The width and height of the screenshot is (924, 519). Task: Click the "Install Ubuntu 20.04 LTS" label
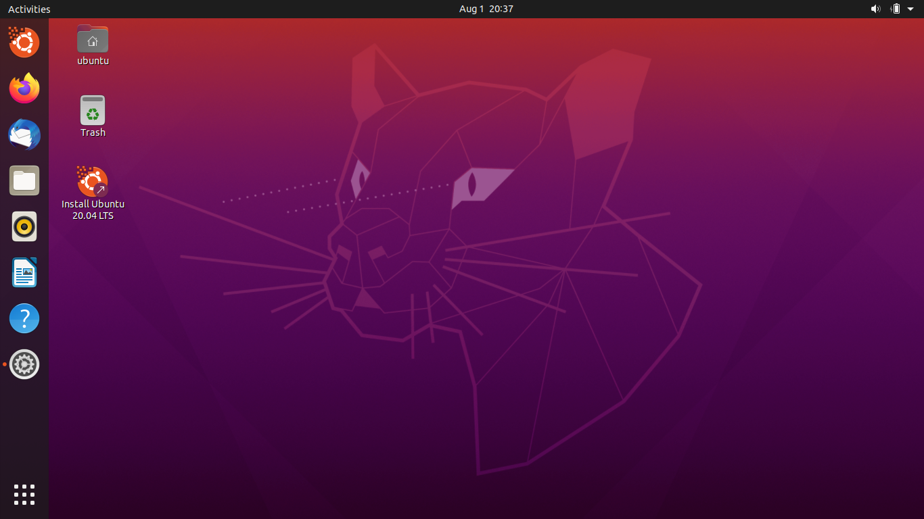pyautogui.click(x=93, y=210)
